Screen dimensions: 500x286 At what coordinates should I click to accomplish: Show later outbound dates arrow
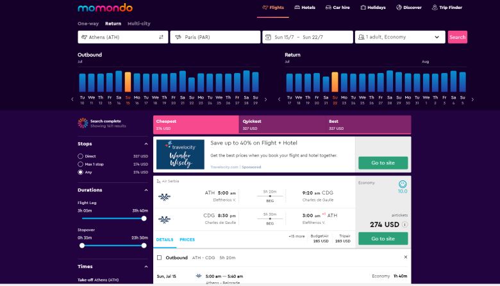[x=265, y=99]
